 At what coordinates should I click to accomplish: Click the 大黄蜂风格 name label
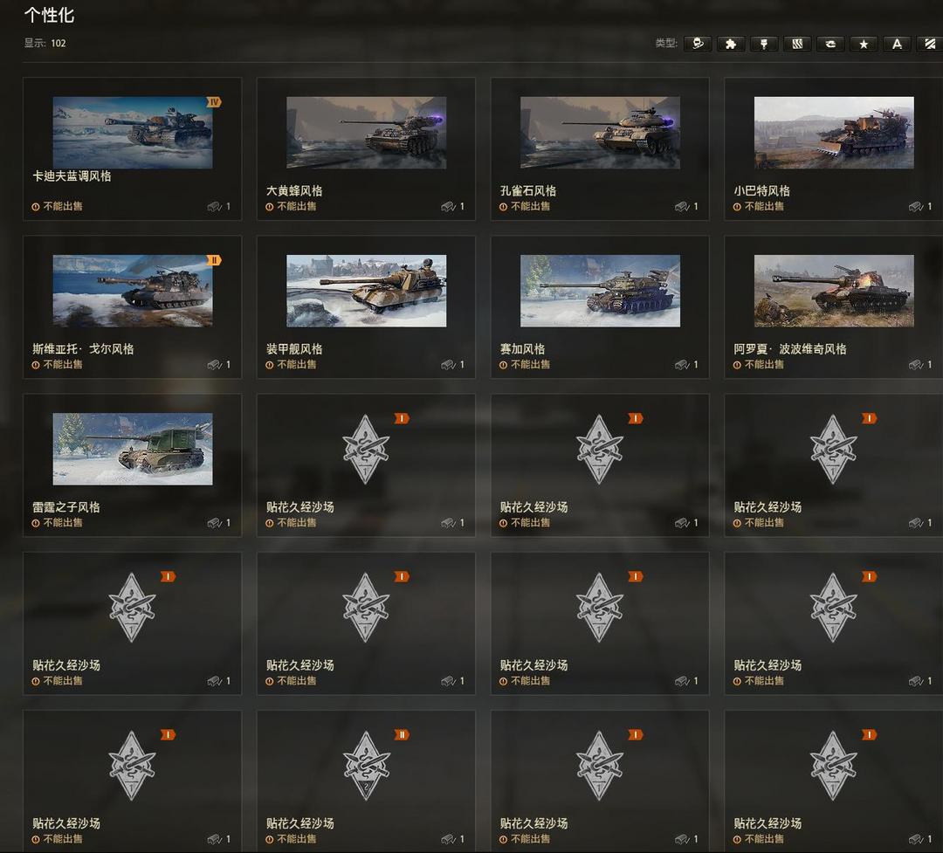pyautogui.click(x=294, y=190)
